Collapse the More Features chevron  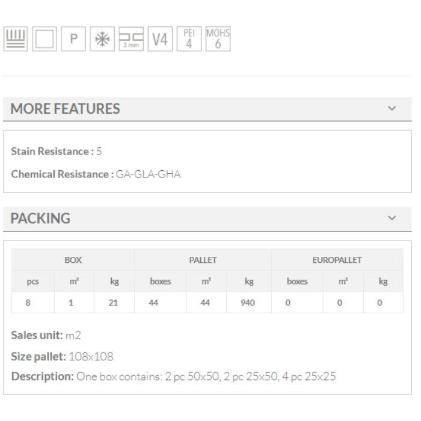[392, 109]
